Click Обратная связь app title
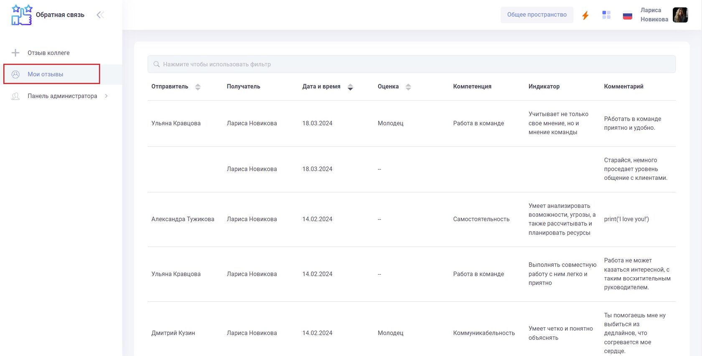The height and width of the screenshot is (356, 702). (60, 15)
